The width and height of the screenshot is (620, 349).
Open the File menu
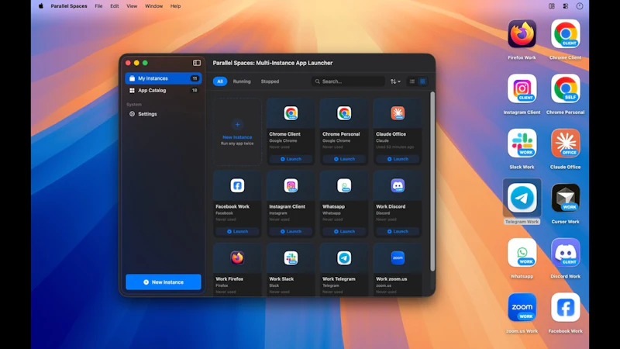click(x=98, y=6)
